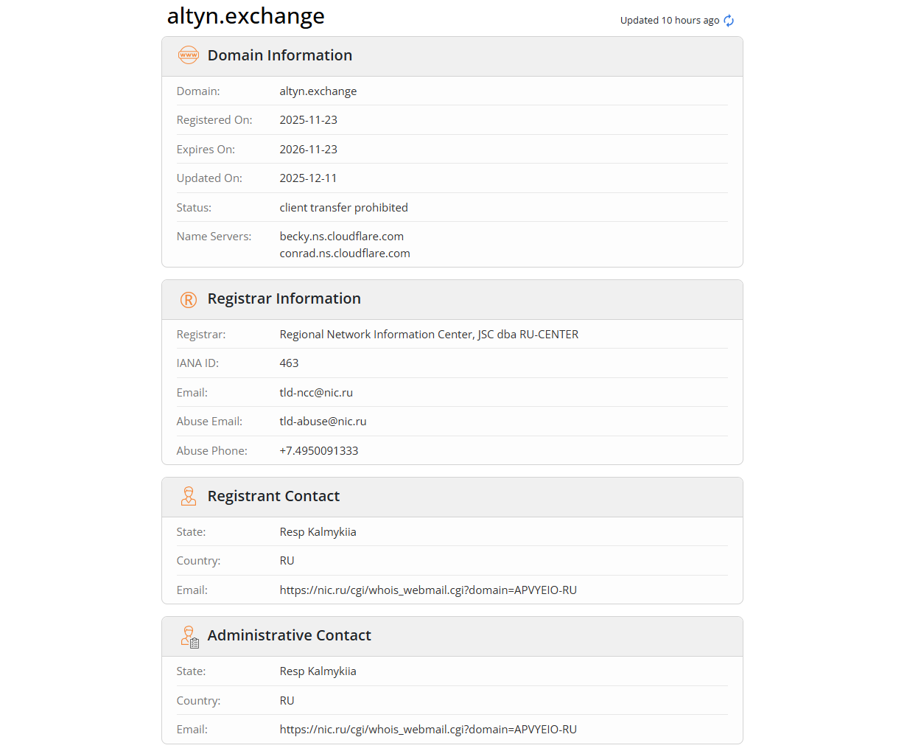The height and width of the screenshot is (751, 907).
Task: Click the abuse email tld-abuse@nic.ru
Action: pyautogui.click(x=323, y=422)
